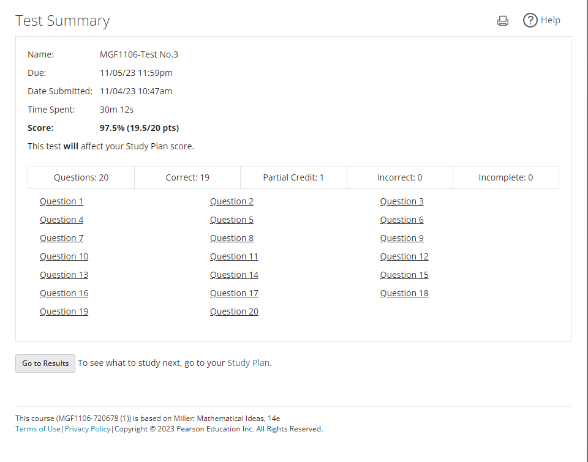This screenshot has height=462, width=588.
Task: Click the Question 9 link
Action: [x=401, y=238]
